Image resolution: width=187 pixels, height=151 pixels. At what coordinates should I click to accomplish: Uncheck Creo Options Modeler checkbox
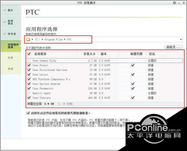[x=29, y=84]
